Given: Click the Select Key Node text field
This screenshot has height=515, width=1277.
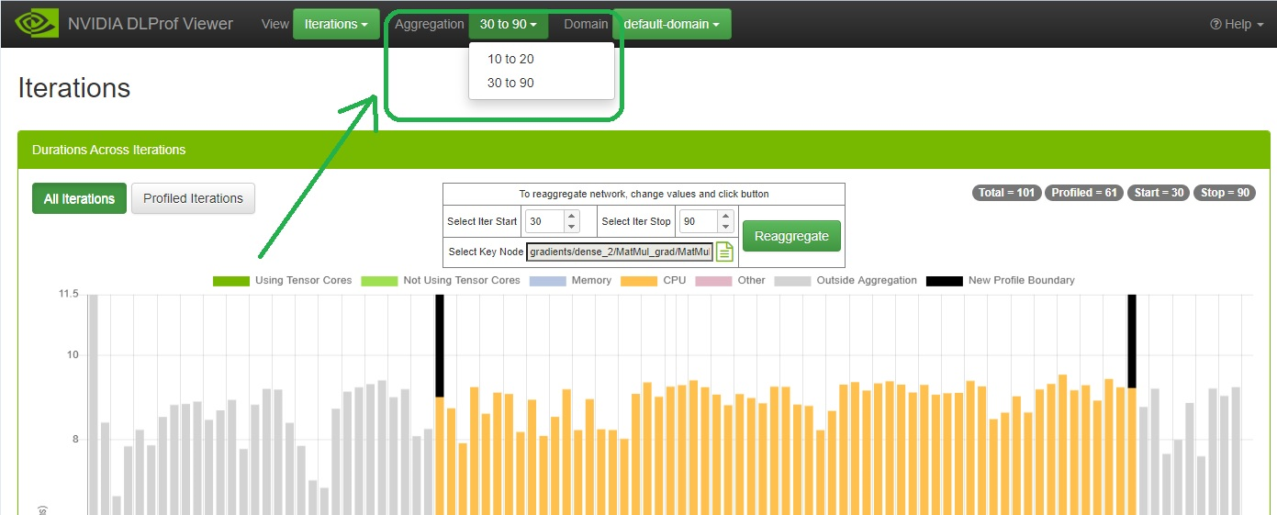Looking at the screenshot, I should click(x=619, y=252).
